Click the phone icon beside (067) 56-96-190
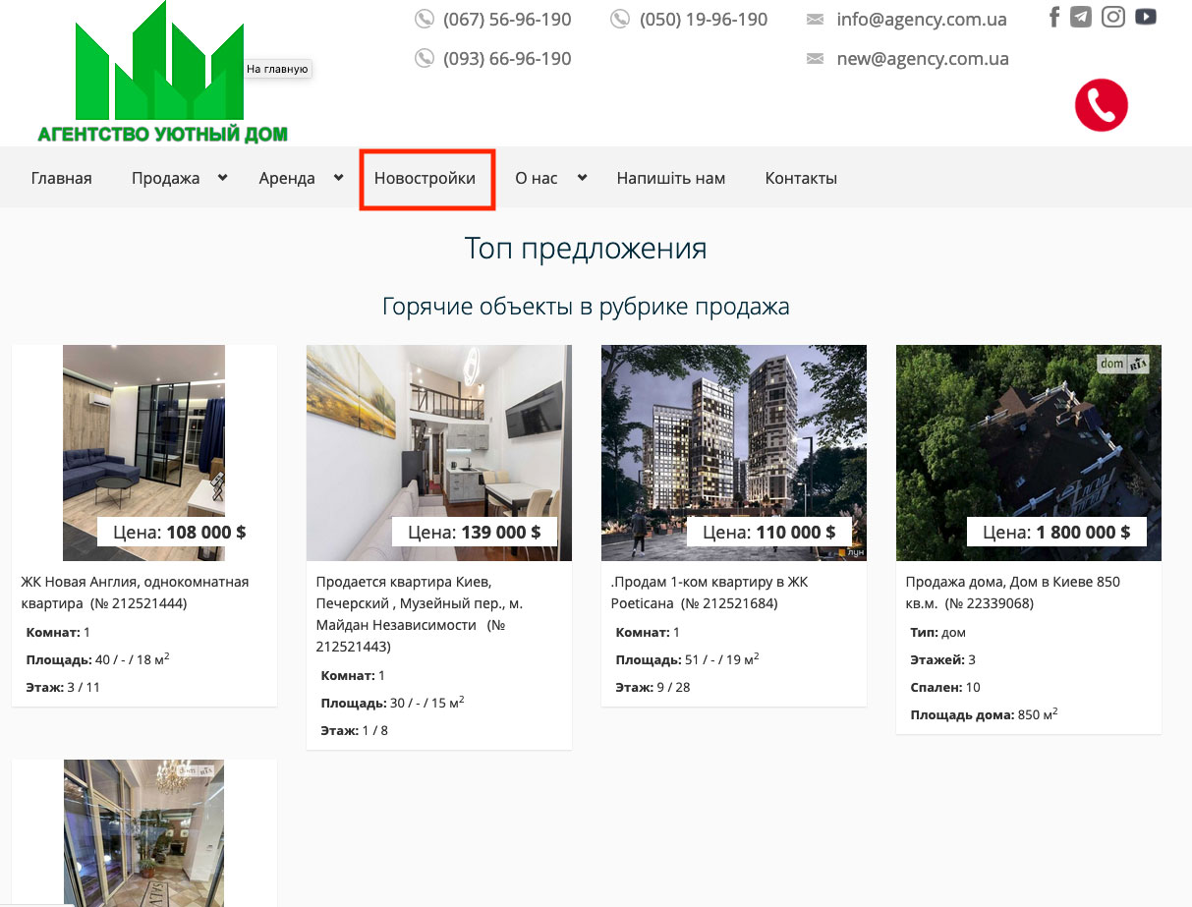1192x907 pixels. coord(425,20)
